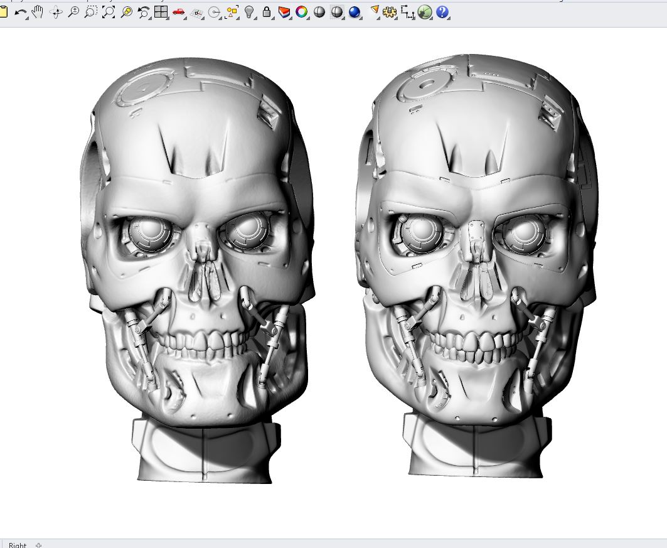Open Help with the question mark icon
The height and width of the screenshot is (548, 667).
(x=442, y=12)
